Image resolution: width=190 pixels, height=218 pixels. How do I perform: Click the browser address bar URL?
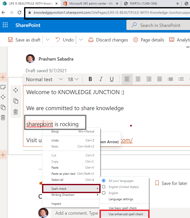(112, 12)
